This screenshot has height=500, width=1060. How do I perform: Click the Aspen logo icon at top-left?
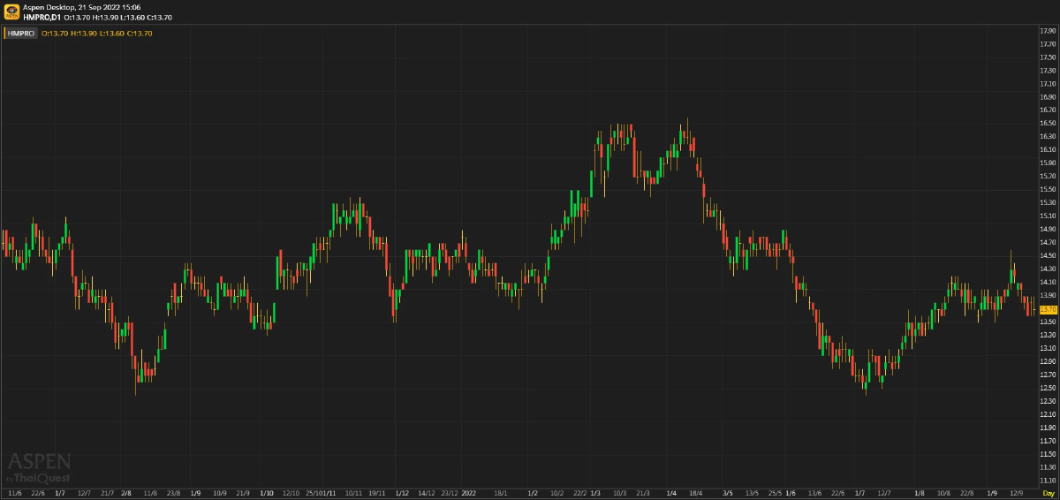11,11
